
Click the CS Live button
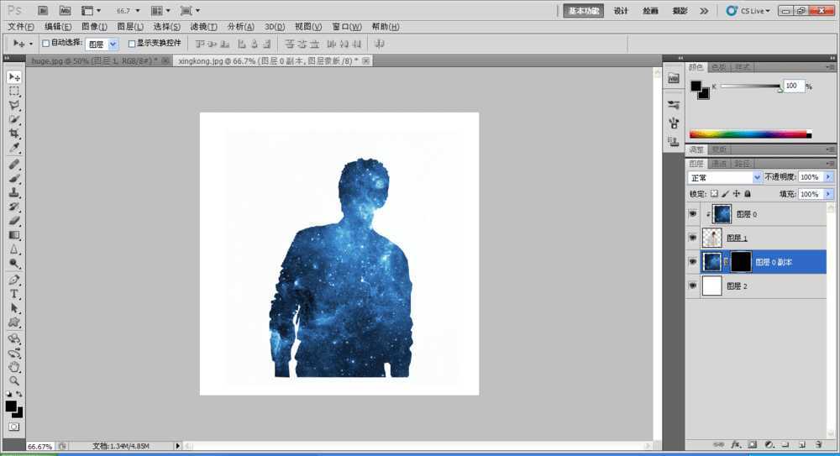coord(748,11)
